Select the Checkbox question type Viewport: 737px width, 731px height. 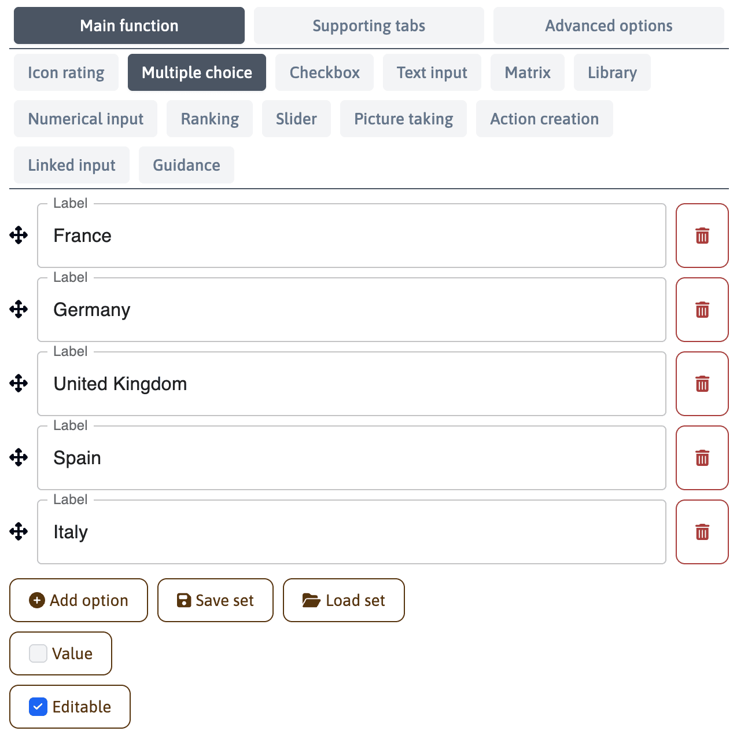[324, 72]
